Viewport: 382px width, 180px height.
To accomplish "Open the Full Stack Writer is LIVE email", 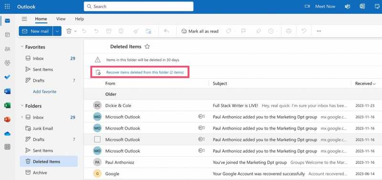I will pos(233,106).
